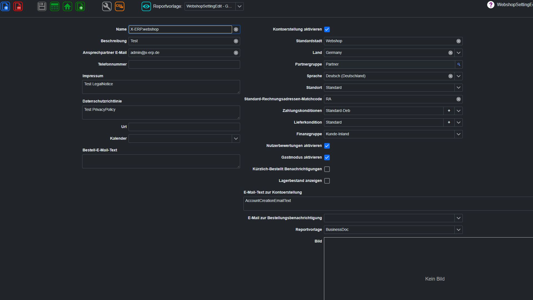The image size is (533, 300).
Task: Open the Kalender dropdown arrow
Action: [236, 139]
